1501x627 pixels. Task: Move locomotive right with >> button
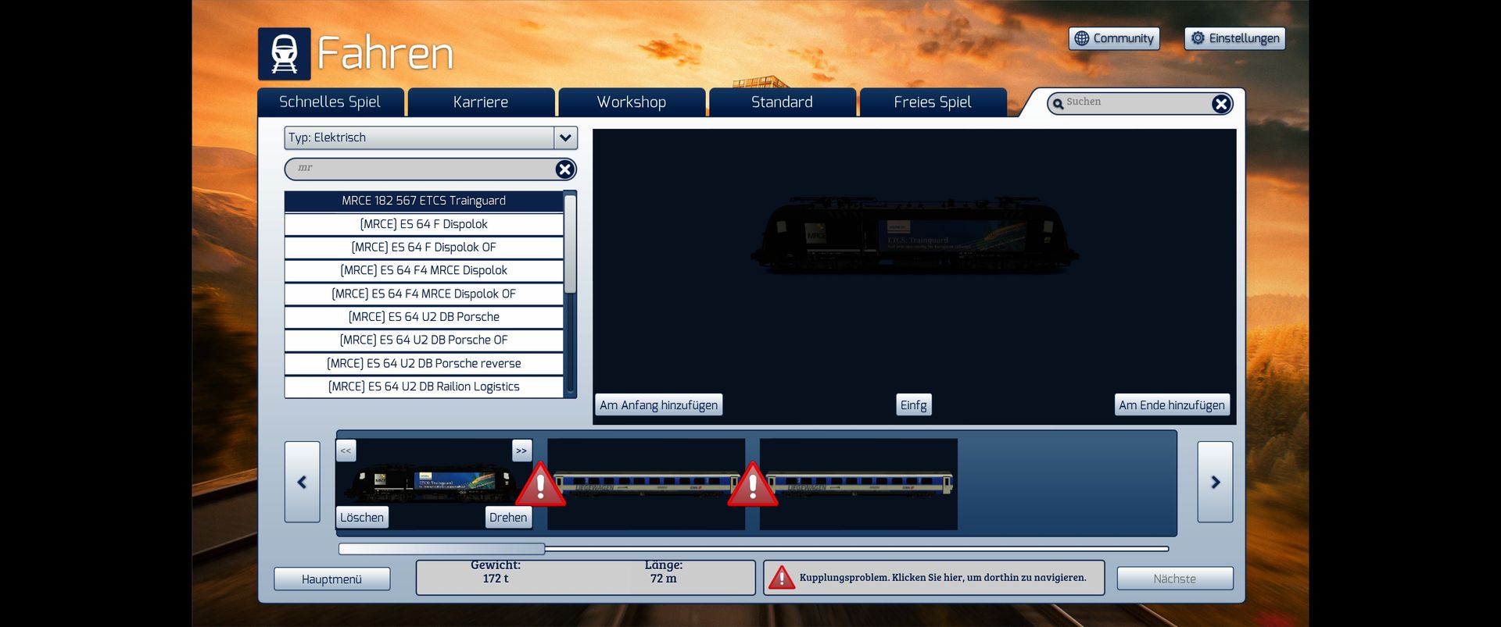click(x=521, y=451)
